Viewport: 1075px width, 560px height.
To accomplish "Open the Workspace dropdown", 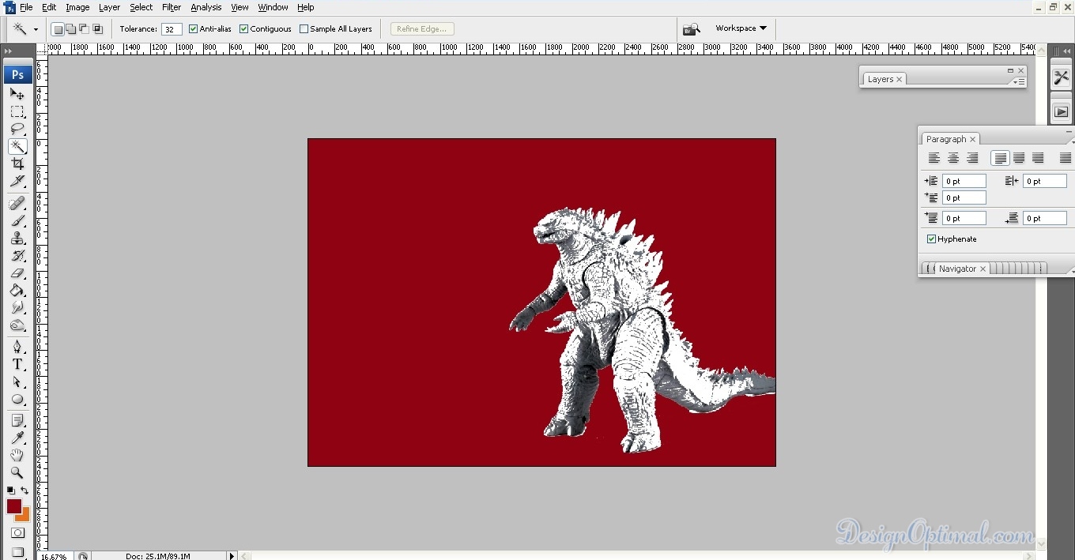I will coord(741,28).
